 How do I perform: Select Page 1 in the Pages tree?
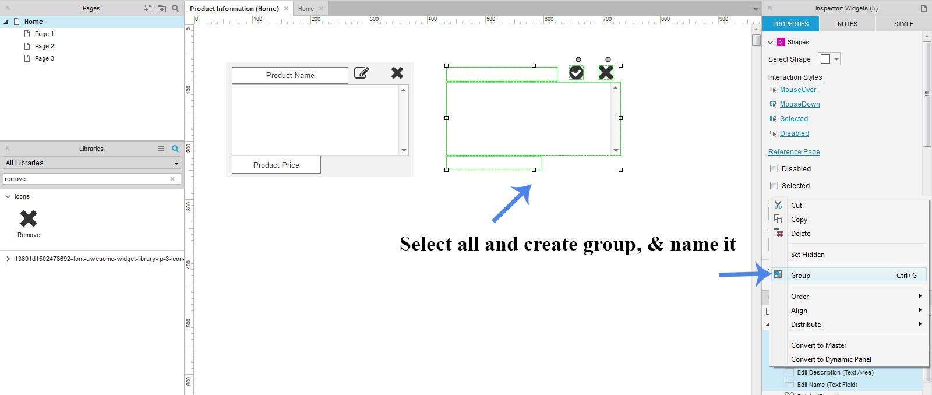tap(44, 34)
